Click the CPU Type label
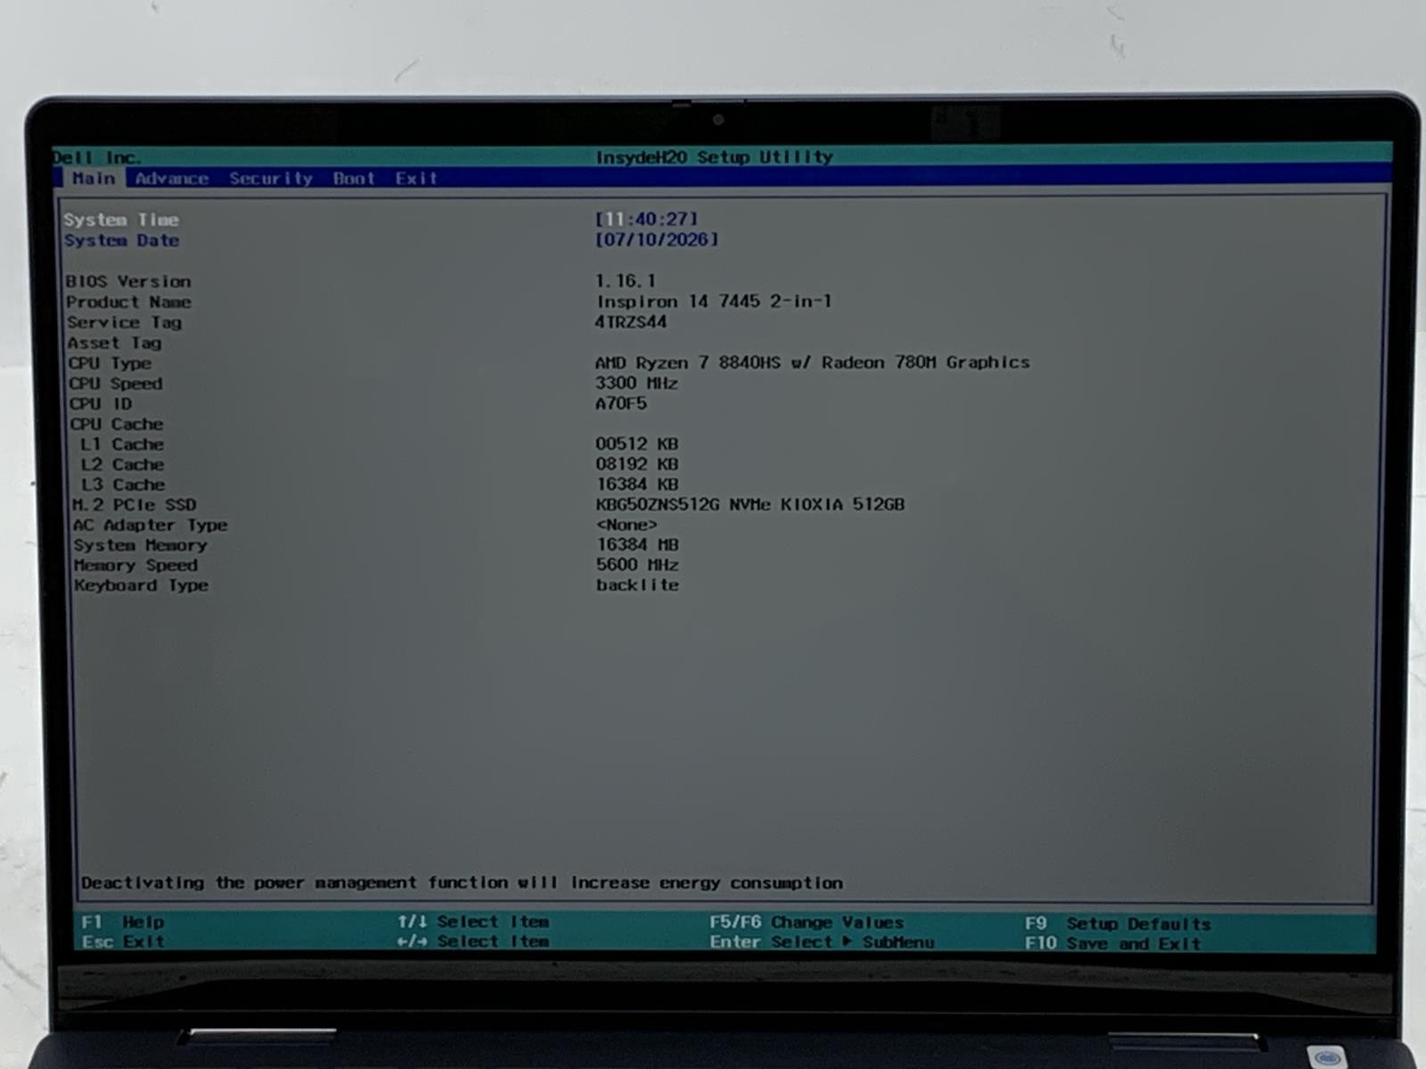The height and width of the screenshot is (1069, 1426). [x=111, y=363]
